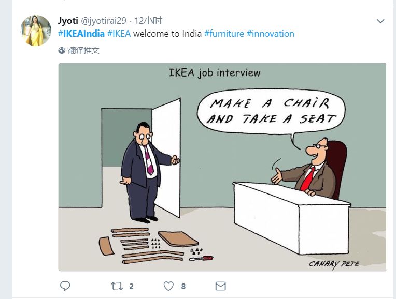396x299 pixels.
Task: Click 翻译推文 to translate tweet
Action: click(x=83, y=50)
